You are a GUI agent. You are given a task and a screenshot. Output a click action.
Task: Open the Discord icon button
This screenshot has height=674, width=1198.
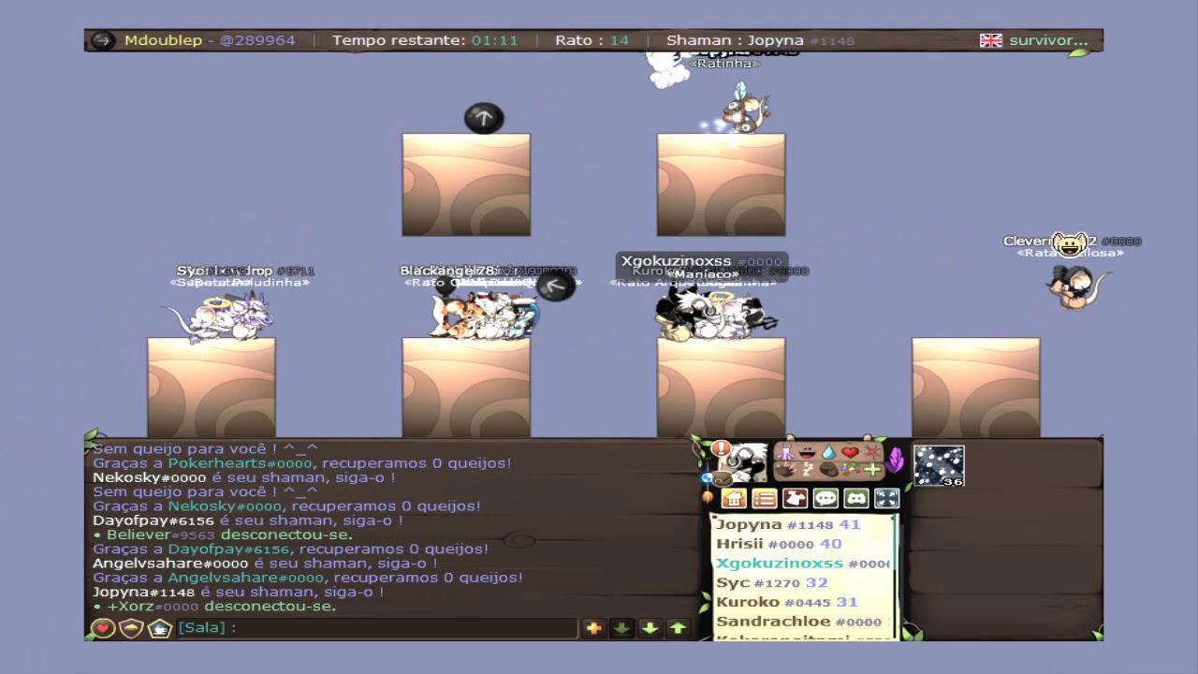point(855,499)
